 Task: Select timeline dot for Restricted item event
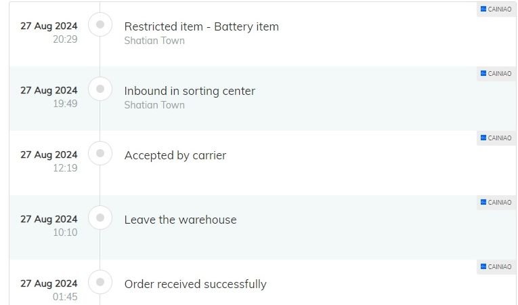coord(100,24)
